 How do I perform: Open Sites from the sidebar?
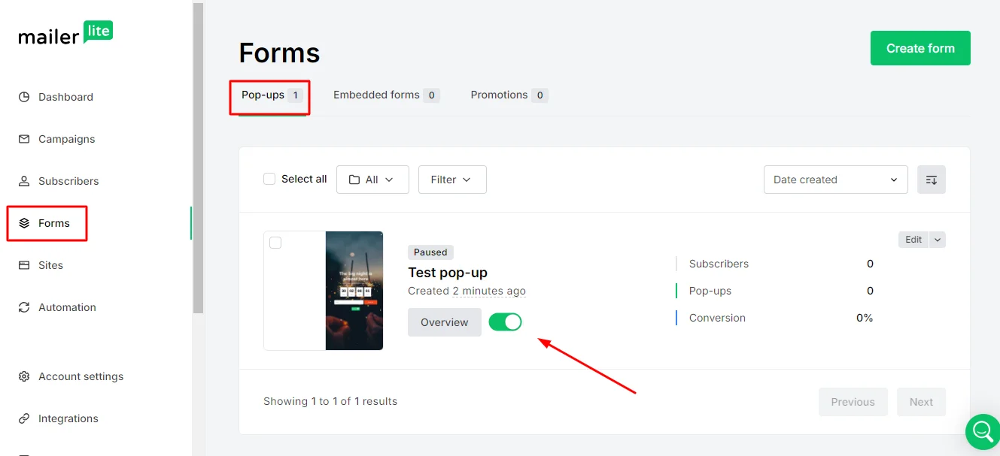click(50, 265)
